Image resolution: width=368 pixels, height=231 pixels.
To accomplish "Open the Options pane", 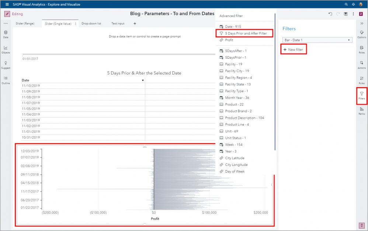I will (x=362, y=34).
